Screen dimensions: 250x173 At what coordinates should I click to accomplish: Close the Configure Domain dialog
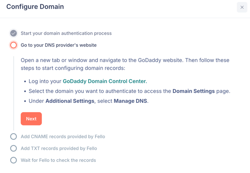(242, 7)
